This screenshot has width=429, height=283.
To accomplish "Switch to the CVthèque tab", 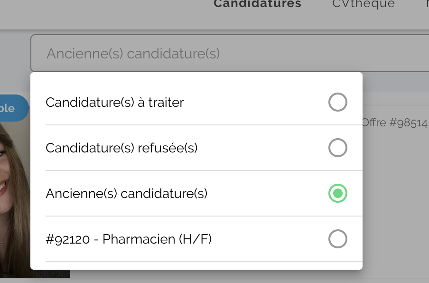I will point(364,4).
